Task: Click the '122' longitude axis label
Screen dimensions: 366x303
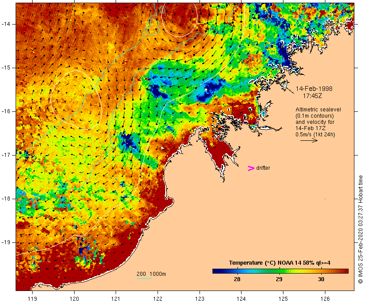Action: click(158, 299)
